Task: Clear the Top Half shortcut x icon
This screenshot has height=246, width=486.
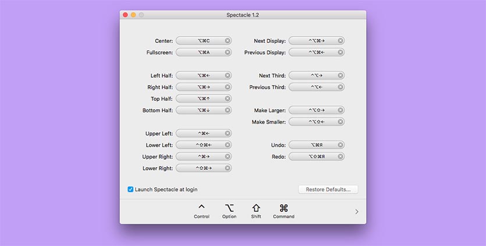Action: tap(228, 99)
